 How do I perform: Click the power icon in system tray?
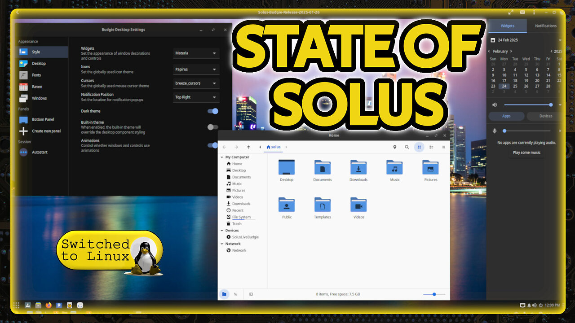pos(541,305)
